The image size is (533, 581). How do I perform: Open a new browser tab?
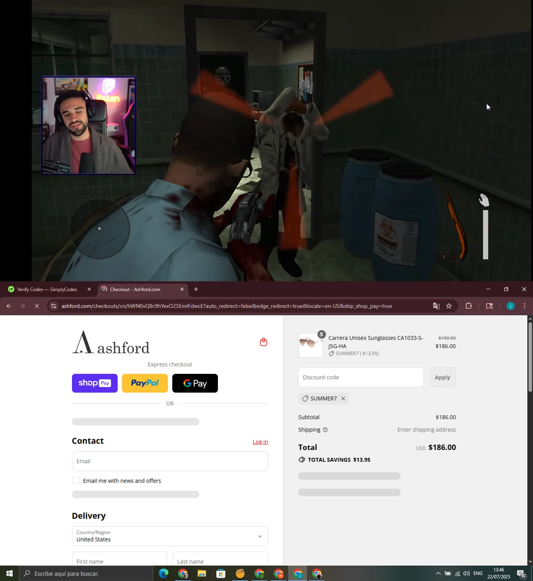tap(196, 289)
